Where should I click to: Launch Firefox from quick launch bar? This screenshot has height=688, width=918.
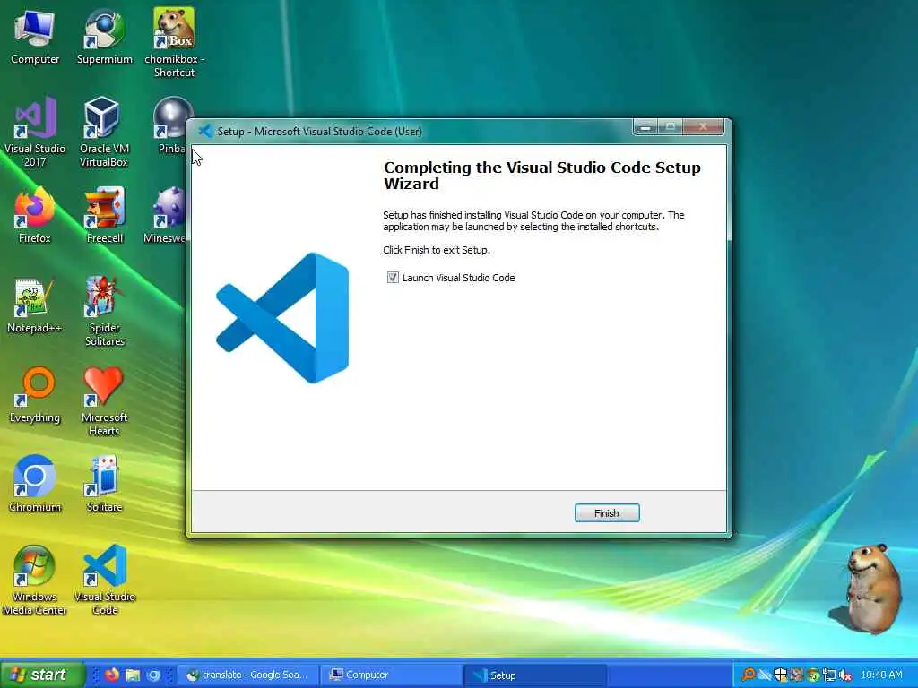pos(112,675)
